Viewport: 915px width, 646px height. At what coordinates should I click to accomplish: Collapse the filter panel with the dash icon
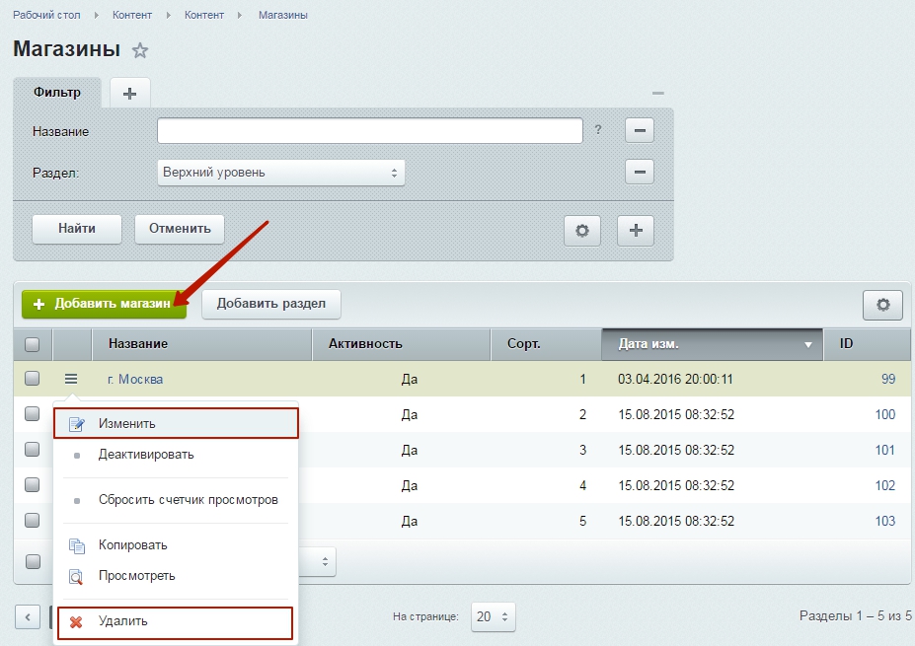click(x=658, y=93)
